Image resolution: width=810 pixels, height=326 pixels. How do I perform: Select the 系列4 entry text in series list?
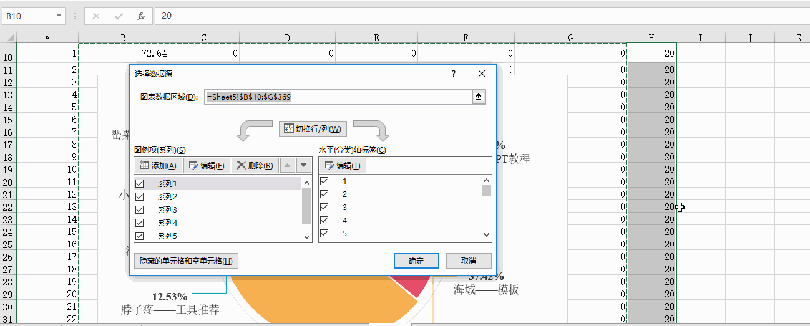tap(167, 223)
